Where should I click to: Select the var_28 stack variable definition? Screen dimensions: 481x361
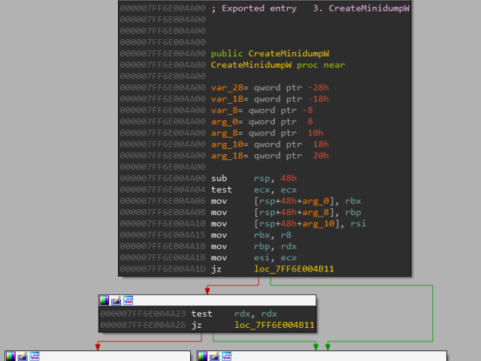pos(270,87)
